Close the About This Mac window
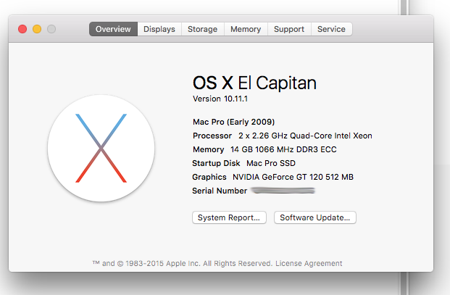Screen dimensions: 450x295 (x=22, y=29)
